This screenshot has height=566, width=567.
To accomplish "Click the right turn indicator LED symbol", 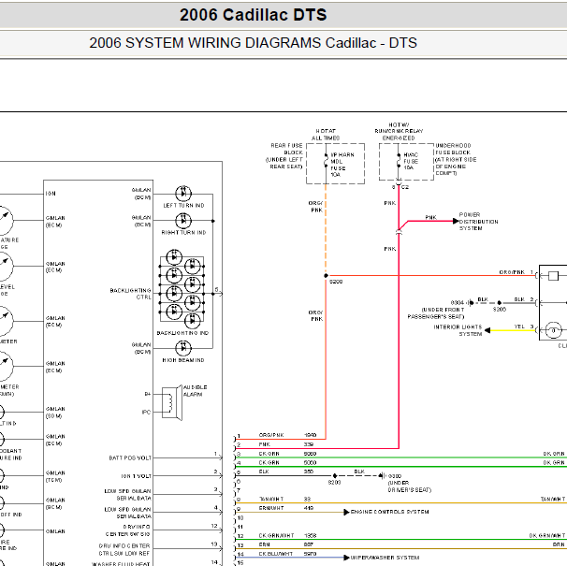I will pos(183,221).
